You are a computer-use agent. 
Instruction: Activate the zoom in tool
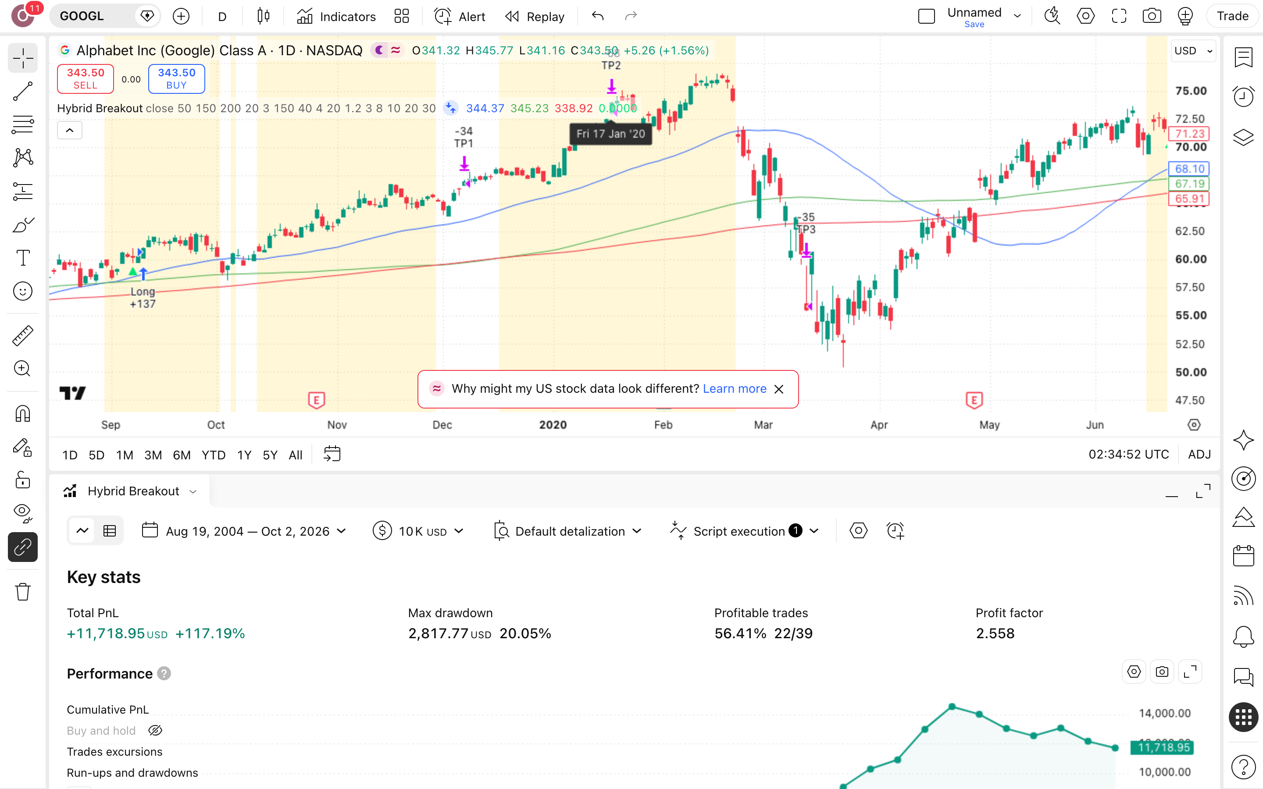[22, 369]
